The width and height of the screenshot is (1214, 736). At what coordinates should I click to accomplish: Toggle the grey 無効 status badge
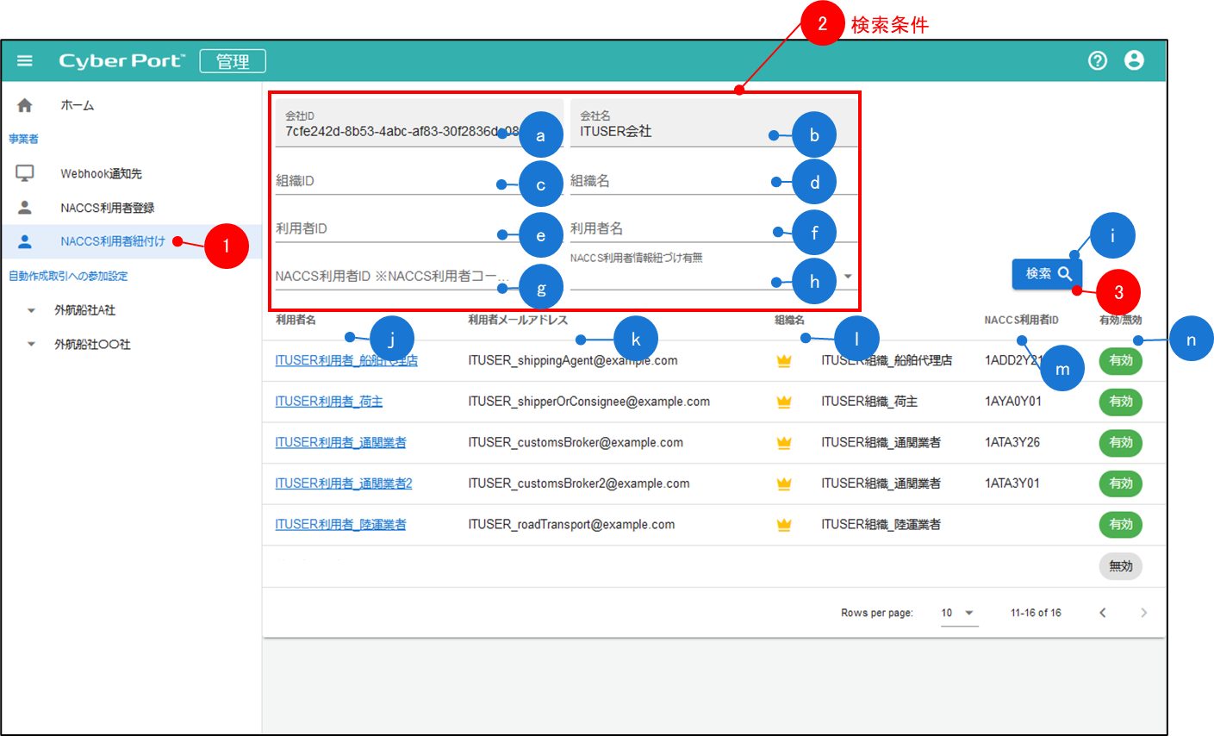coord(1120,566)
